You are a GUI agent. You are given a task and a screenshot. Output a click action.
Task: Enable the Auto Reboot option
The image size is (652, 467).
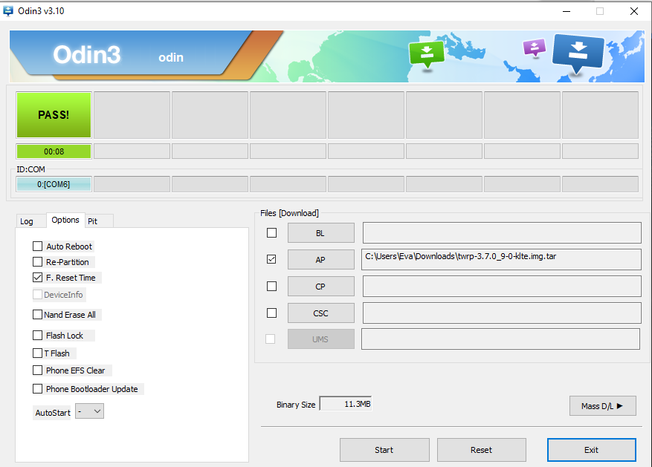tap(38, 246)
